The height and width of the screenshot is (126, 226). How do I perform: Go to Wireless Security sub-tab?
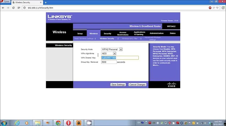coord(107,38)
